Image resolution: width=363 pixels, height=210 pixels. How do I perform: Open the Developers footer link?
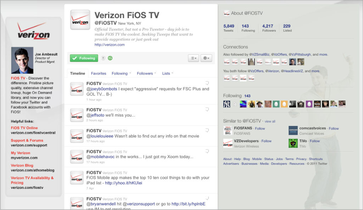point(279,164)
